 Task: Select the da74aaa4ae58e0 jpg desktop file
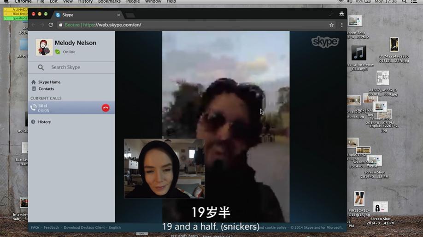click(394, 45)
